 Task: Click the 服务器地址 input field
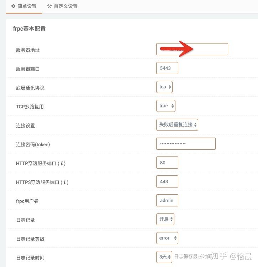click(x=192, y=49)
